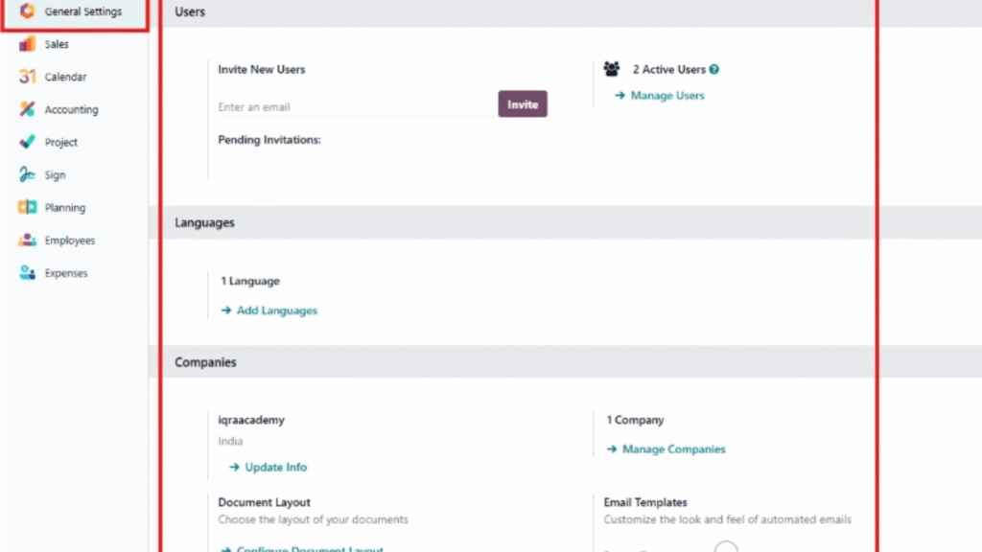Open the Manage Users link
The height and width of the screenshot is (552, 982).
668,96
